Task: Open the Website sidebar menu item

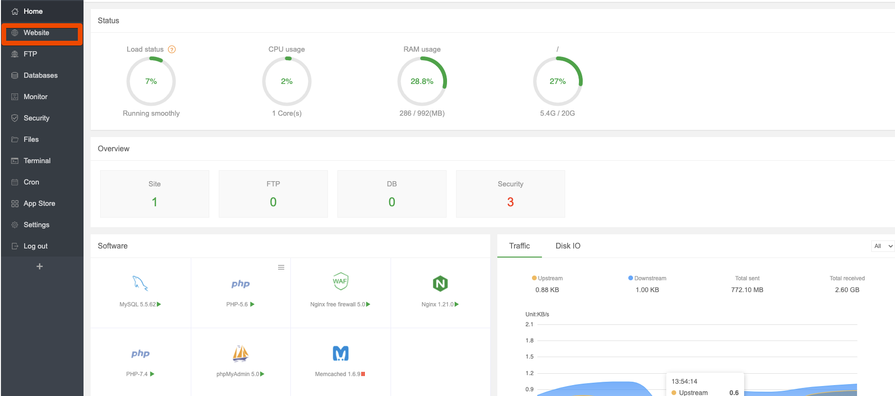Action: click(x=42, y=33)
